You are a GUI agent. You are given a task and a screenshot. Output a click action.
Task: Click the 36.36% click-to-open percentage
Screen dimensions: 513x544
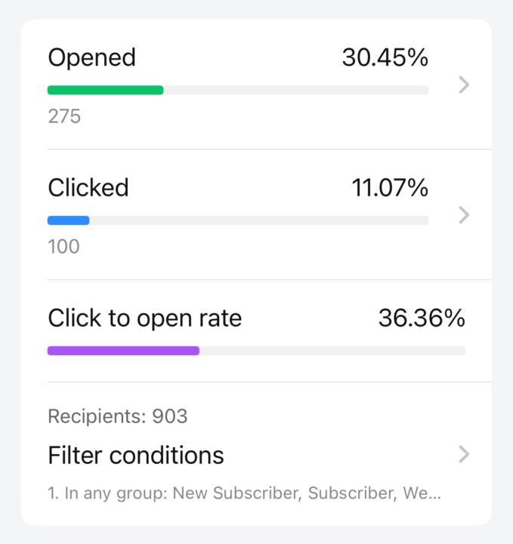[x=421, y=318]
